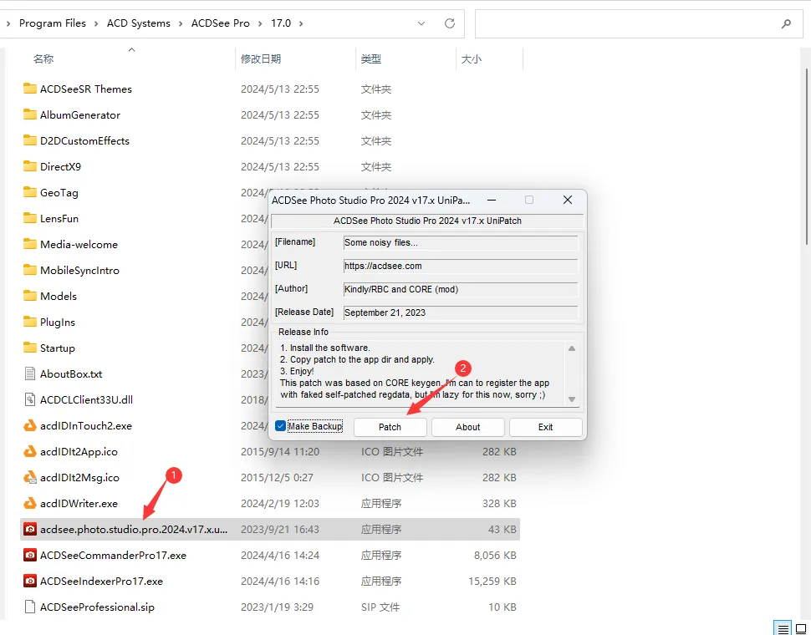This screenshot has width=811, height=635.
Task: Click the Patch button
Action: (390, 427)
